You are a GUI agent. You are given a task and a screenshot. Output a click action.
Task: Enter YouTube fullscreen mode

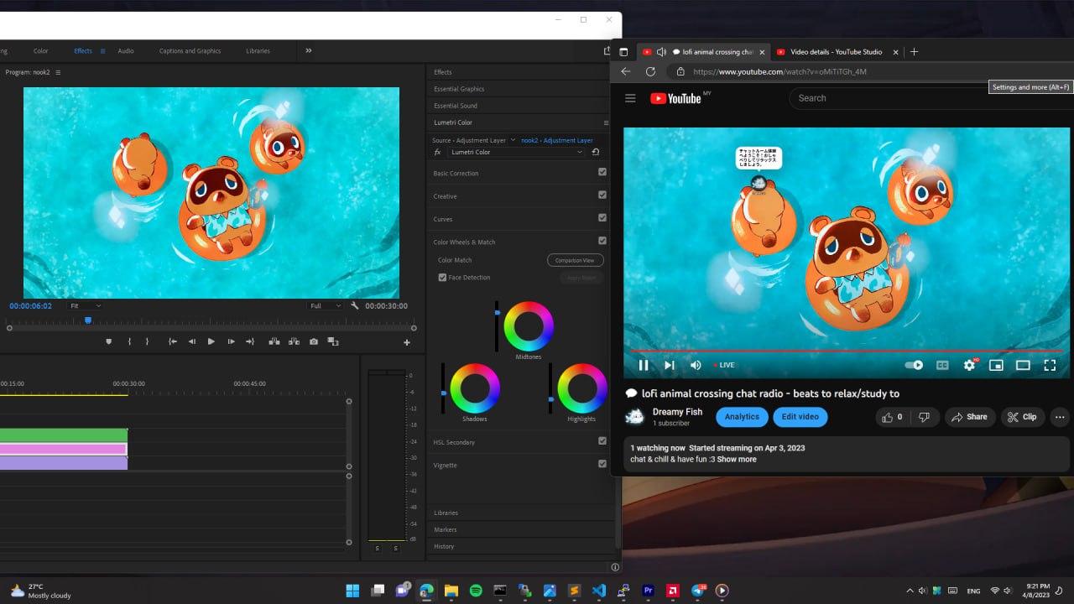click(x=1050, y=365)
